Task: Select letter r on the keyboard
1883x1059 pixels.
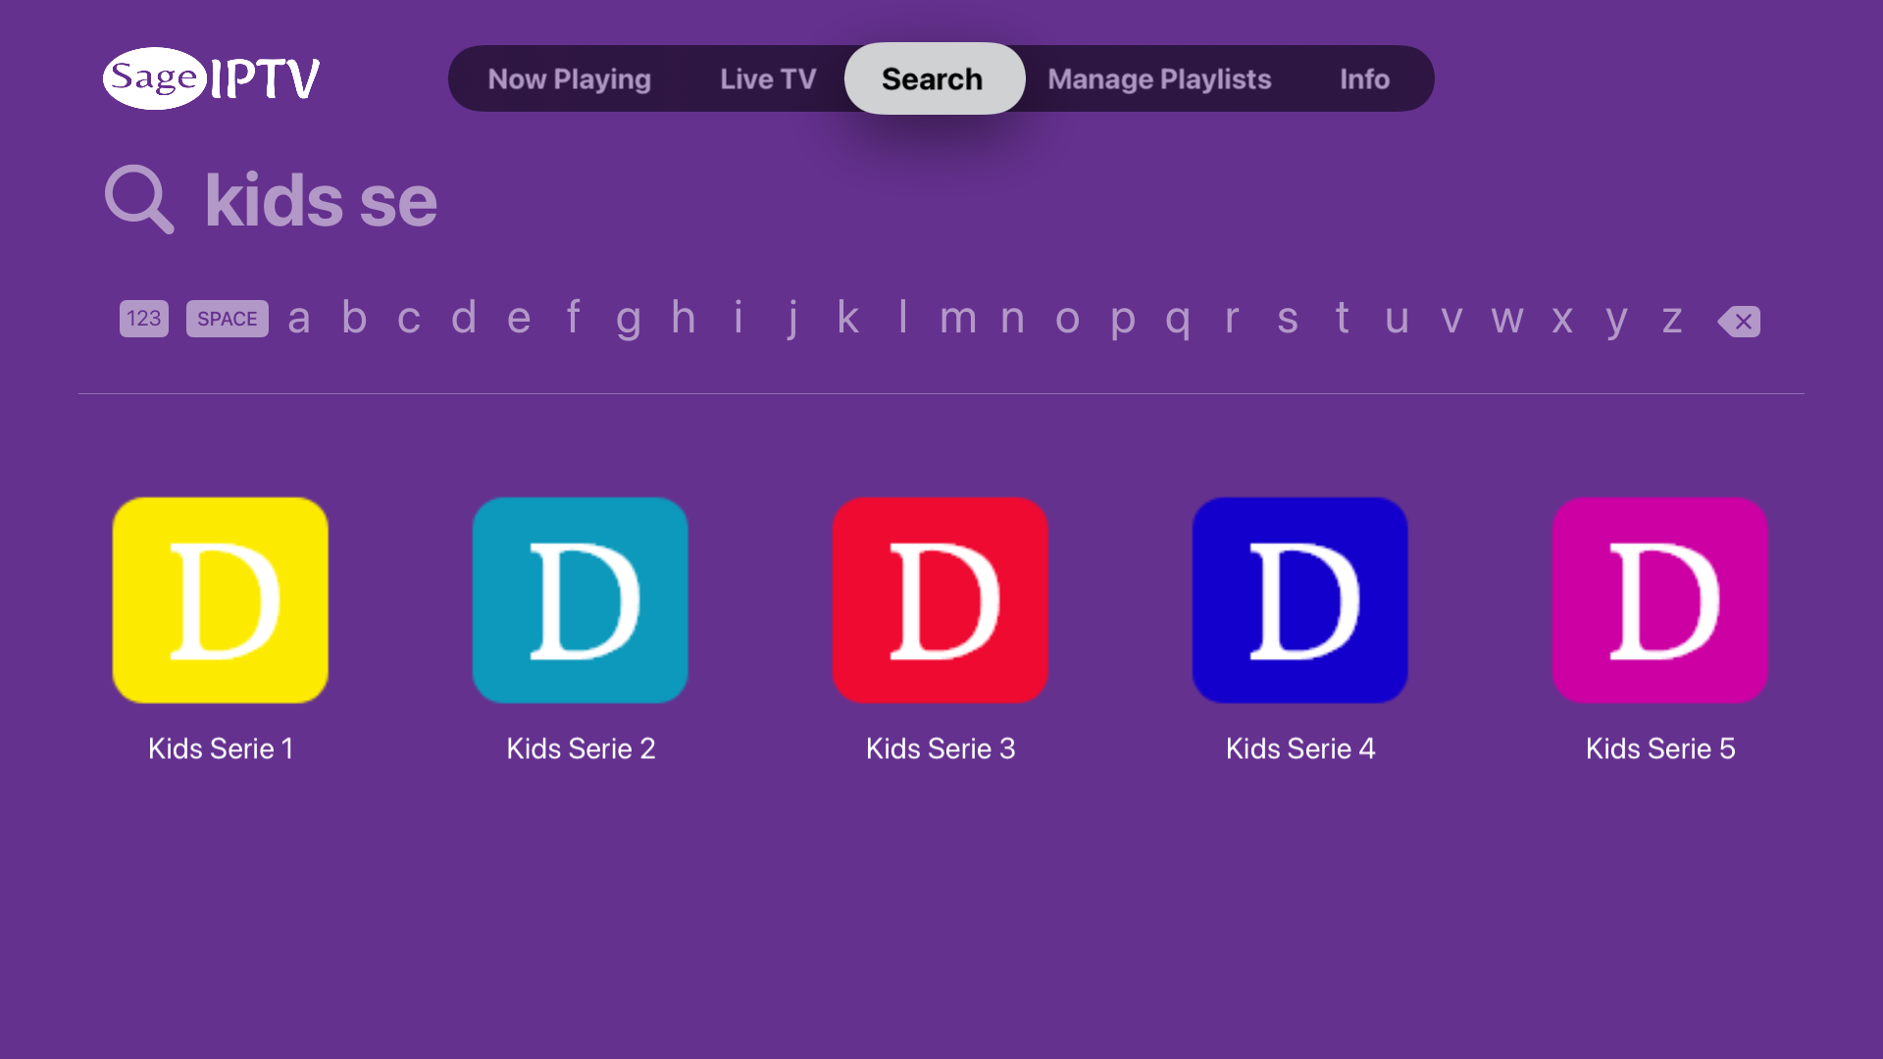Action: pos(1233,319)
